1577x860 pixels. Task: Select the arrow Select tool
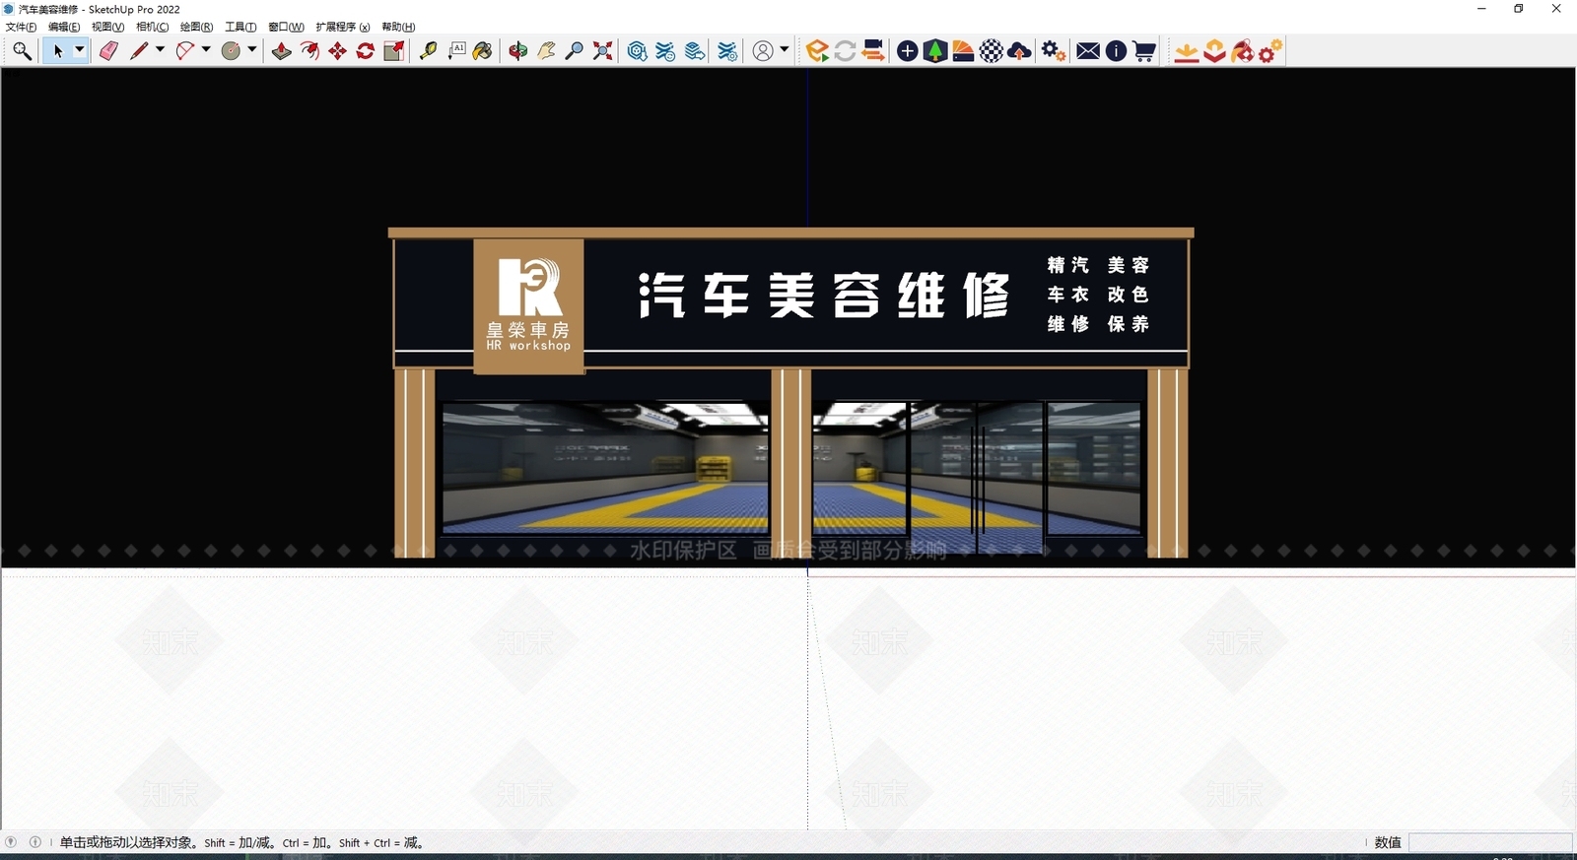57,51
